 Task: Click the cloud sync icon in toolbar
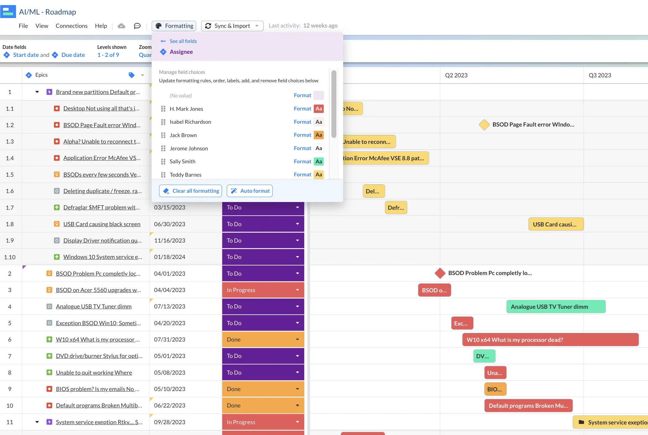(121, 25)
